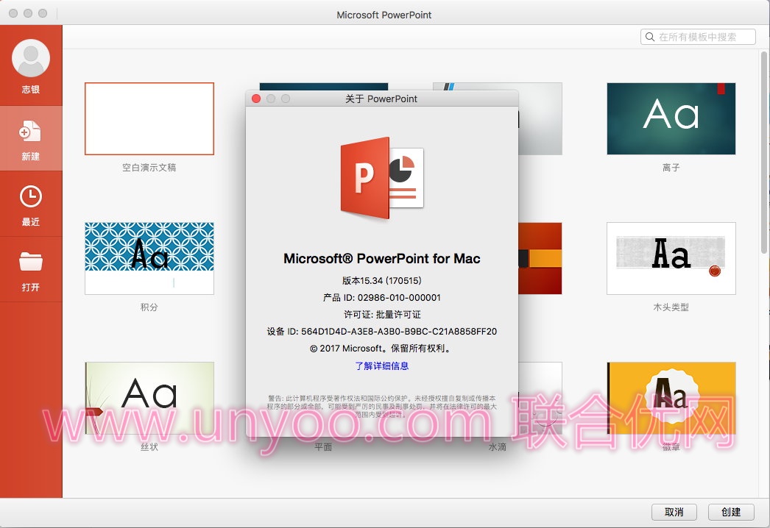
Task: Search templates in 在所有模板中搜索 field
Action: [698, 37]
